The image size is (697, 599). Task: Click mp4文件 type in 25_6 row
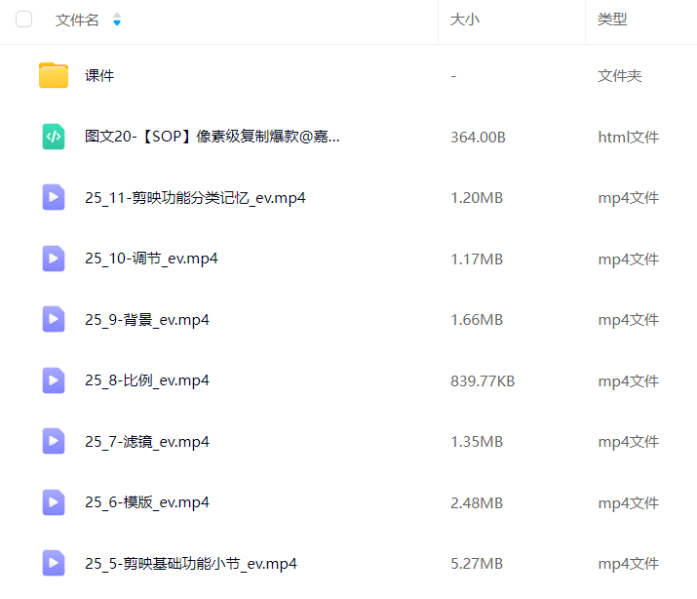(x=628, y=503)
